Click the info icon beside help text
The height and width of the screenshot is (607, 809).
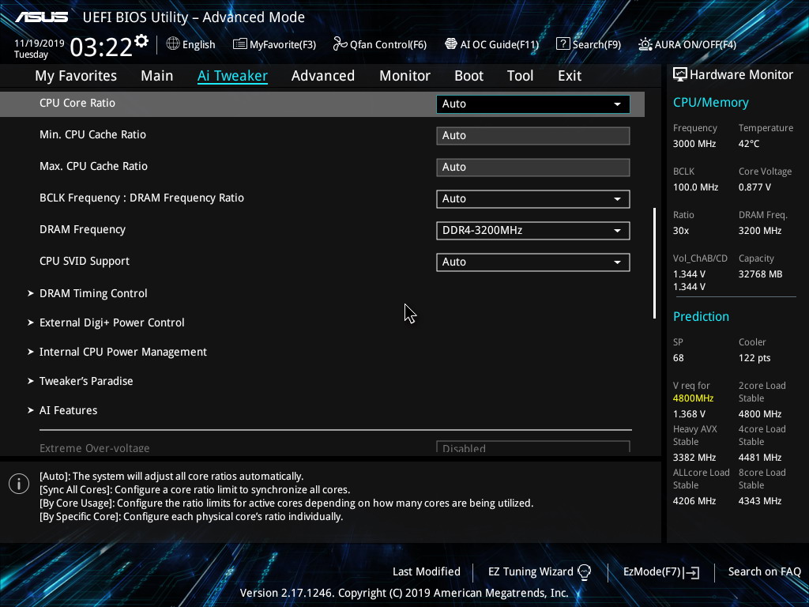point(19,484)
